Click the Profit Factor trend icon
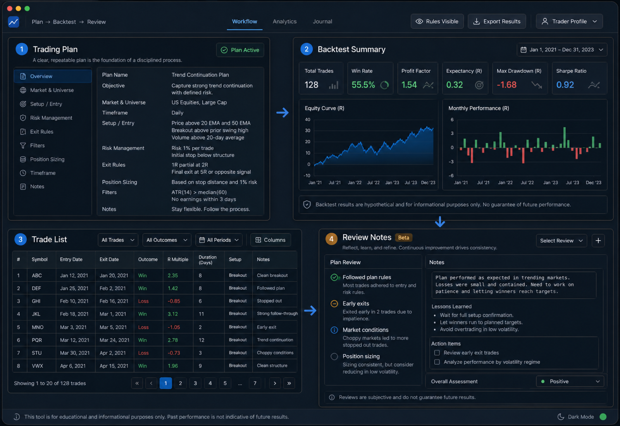 [428, 85]
